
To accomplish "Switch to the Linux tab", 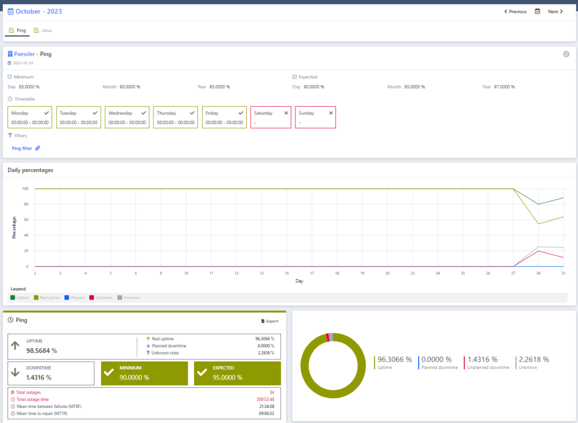I will pyautogui.click(x=43, y=30).
